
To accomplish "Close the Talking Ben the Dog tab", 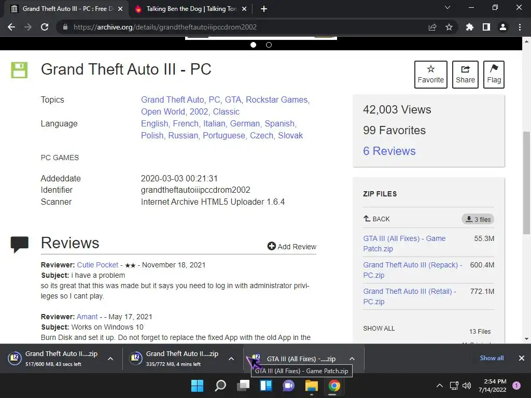I will click(244, 9).
